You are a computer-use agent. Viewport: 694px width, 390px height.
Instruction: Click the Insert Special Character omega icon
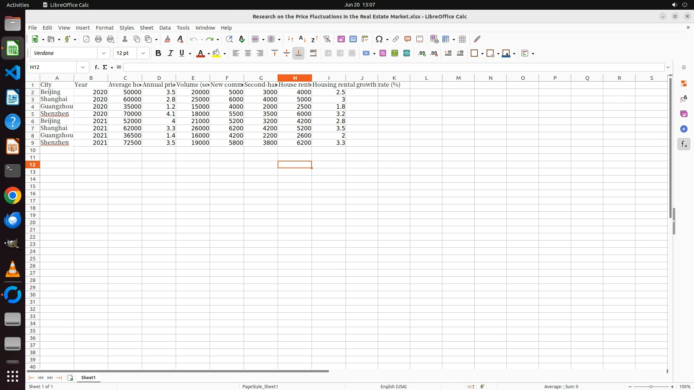tap(379, 39)
